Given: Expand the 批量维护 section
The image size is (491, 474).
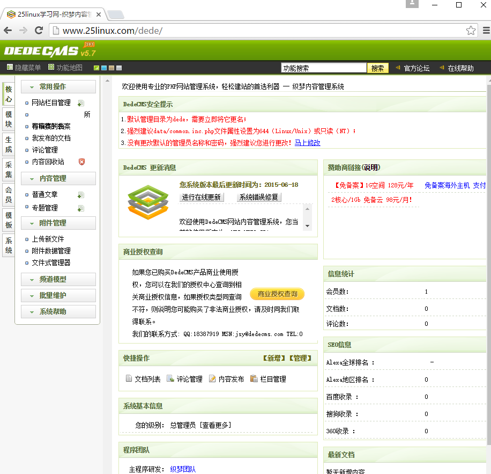Looking at the screenshot, I should (x=58, y=296).
